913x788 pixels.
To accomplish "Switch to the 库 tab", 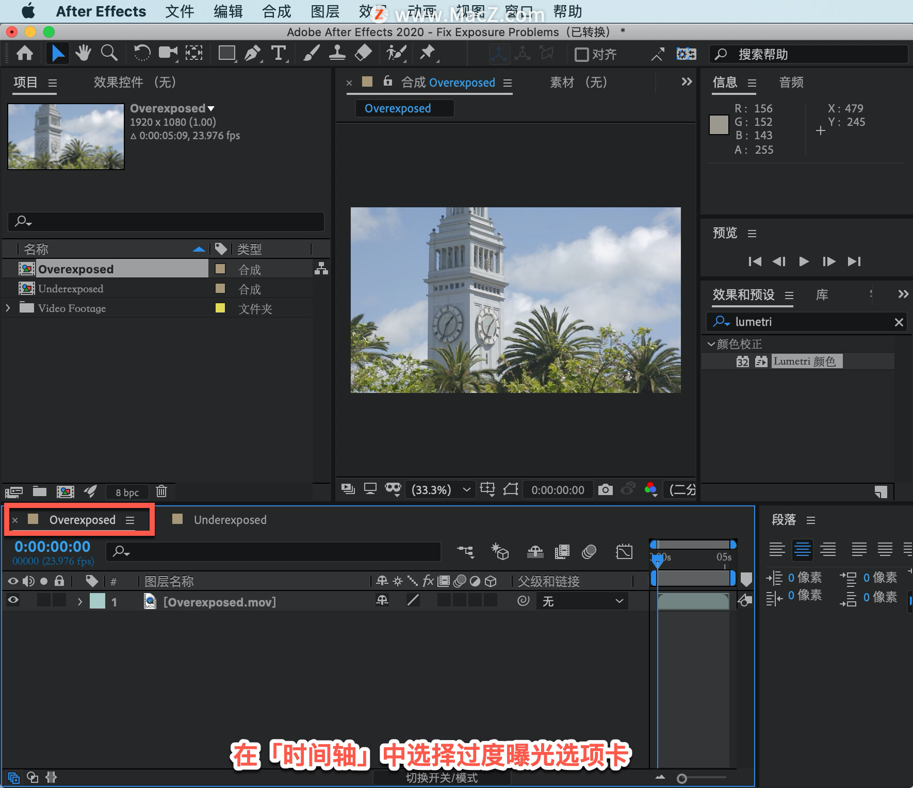I will click(x=822, y=294).
